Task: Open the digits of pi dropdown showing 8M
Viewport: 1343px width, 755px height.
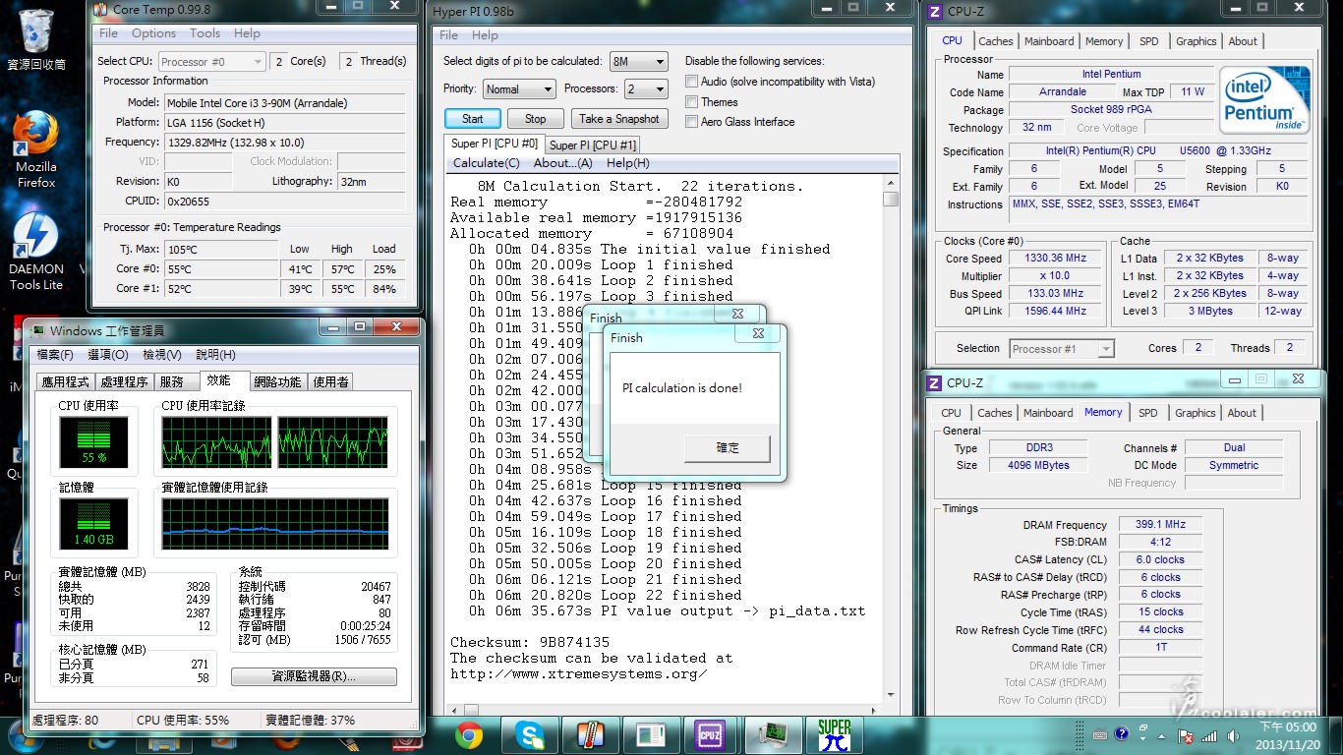Action: tap(638, 61)
